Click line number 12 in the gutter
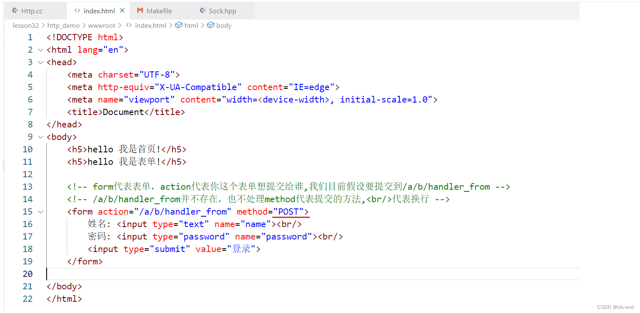This screenshot has height=313, width=640. [x=27, y=174]
